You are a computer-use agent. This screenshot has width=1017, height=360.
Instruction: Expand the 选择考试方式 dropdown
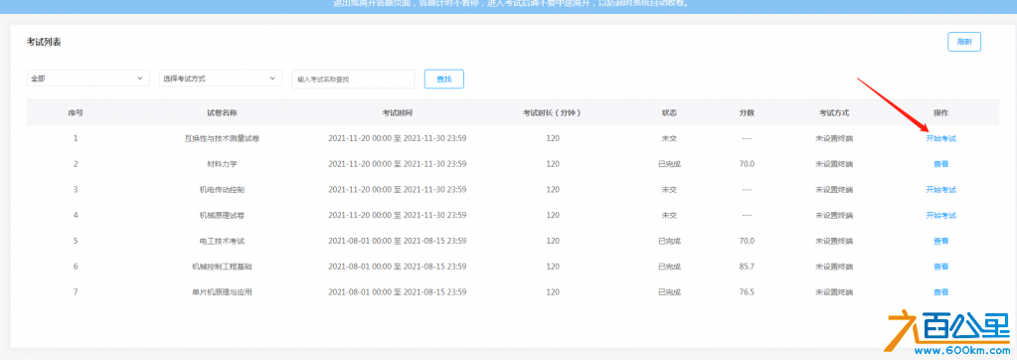click(221, 79)
